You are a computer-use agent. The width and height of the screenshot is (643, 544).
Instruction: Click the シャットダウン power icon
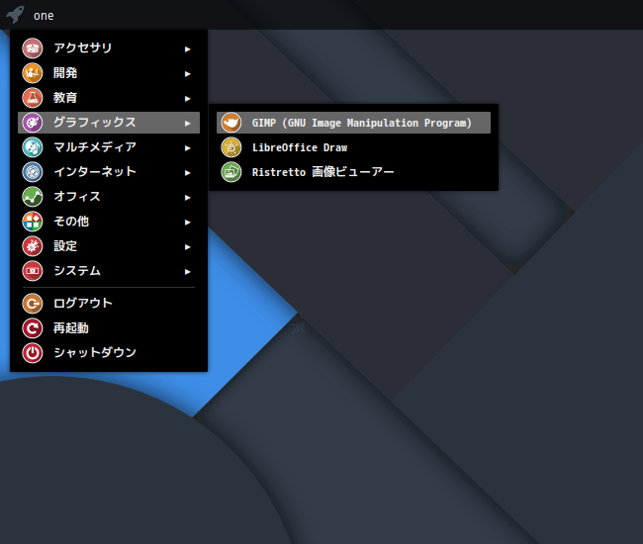(33, 353)
